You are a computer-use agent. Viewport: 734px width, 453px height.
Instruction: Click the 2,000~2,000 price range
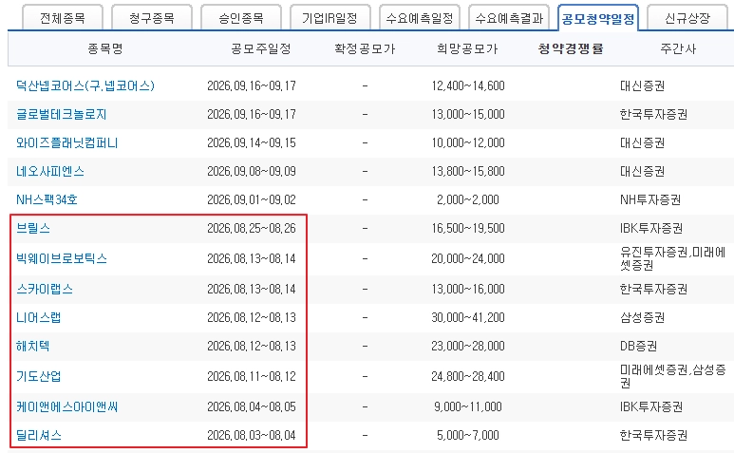[x=468, y=199]
